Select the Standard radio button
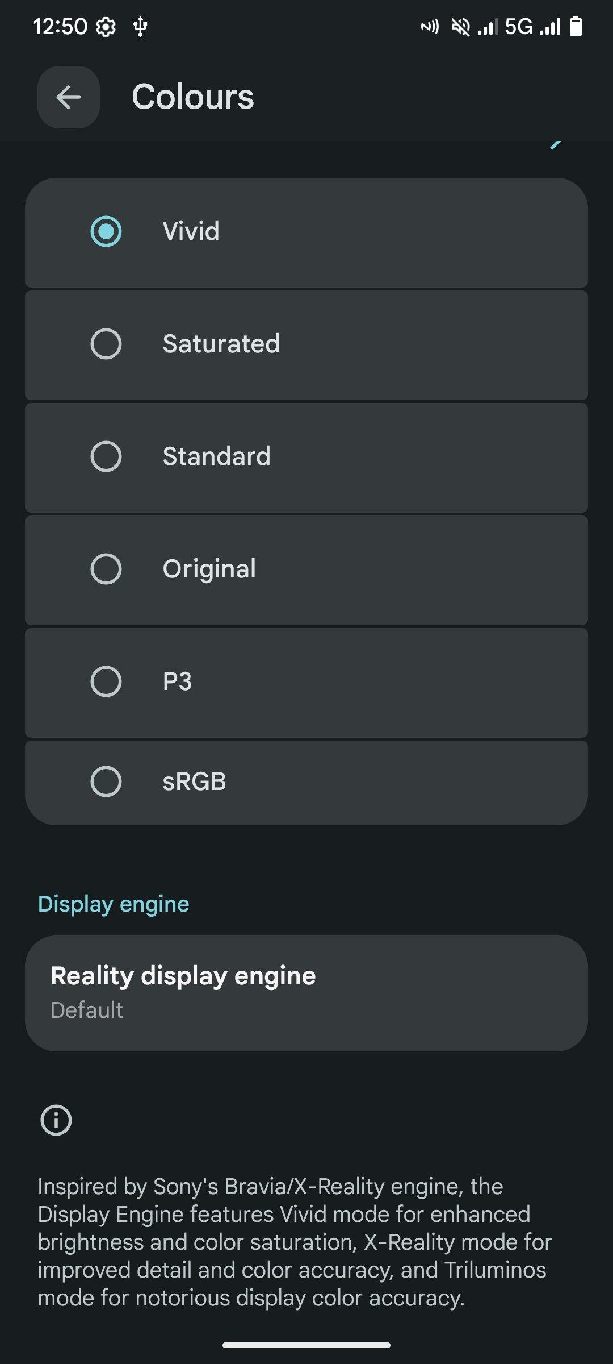The height and width of the screenshot is (1364, 613). pyautogui.click(x=106, y=456)
